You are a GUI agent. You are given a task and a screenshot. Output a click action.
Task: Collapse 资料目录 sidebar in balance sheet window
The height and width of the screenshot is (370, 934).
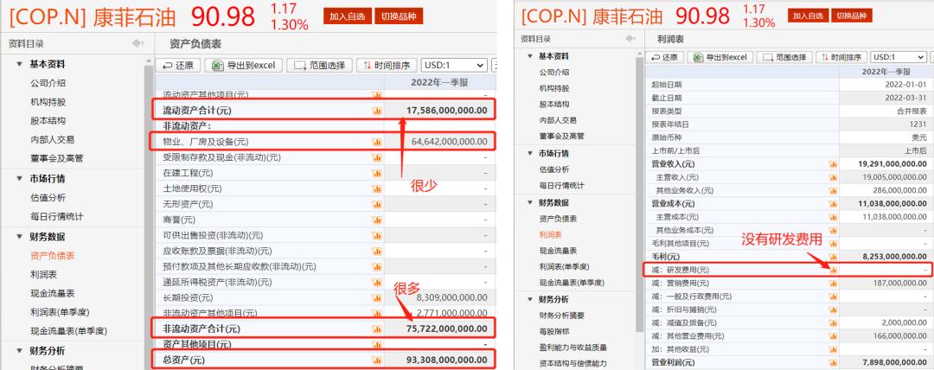coord(138,43)
